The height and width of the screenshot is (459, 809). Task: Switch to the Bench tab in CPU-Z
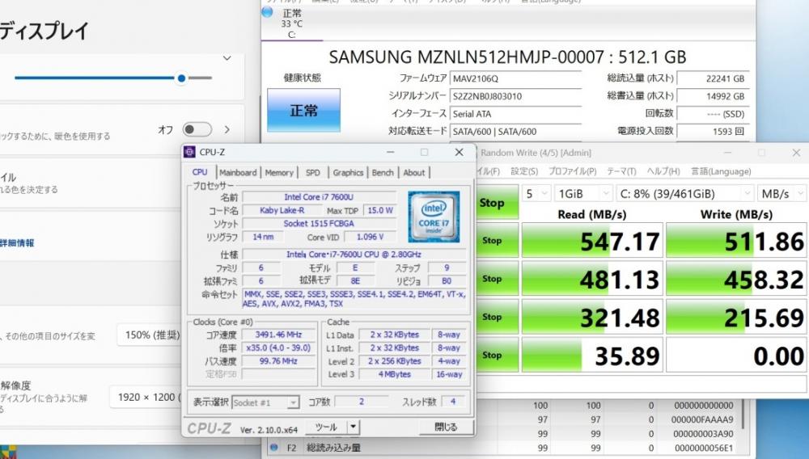point(383,173)
